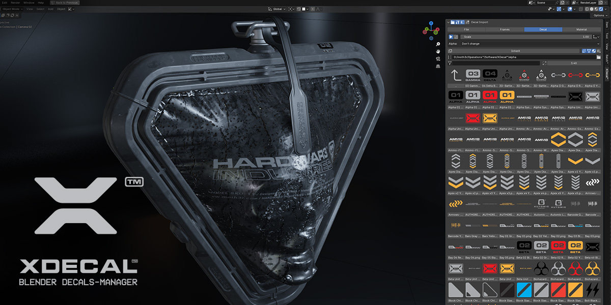Toggle the pin icon next to Scene

[557, 3]
